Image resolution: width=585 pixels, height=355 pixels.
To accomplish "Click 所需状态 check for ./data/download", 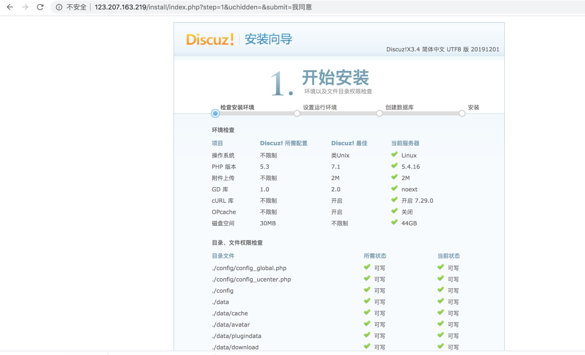I will (367, 346).
